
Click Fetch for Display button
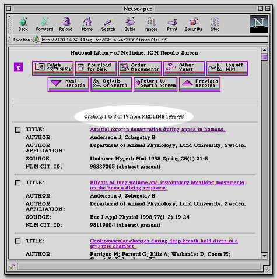tap(53, 68)
